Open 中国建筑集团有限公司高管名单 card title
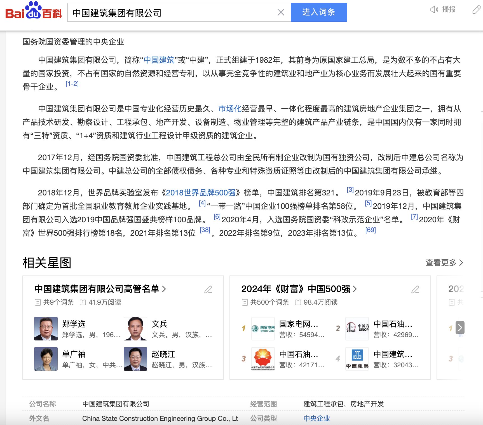Image resolution: width=483 pixels, height=425 pixels. pos(100,289)
